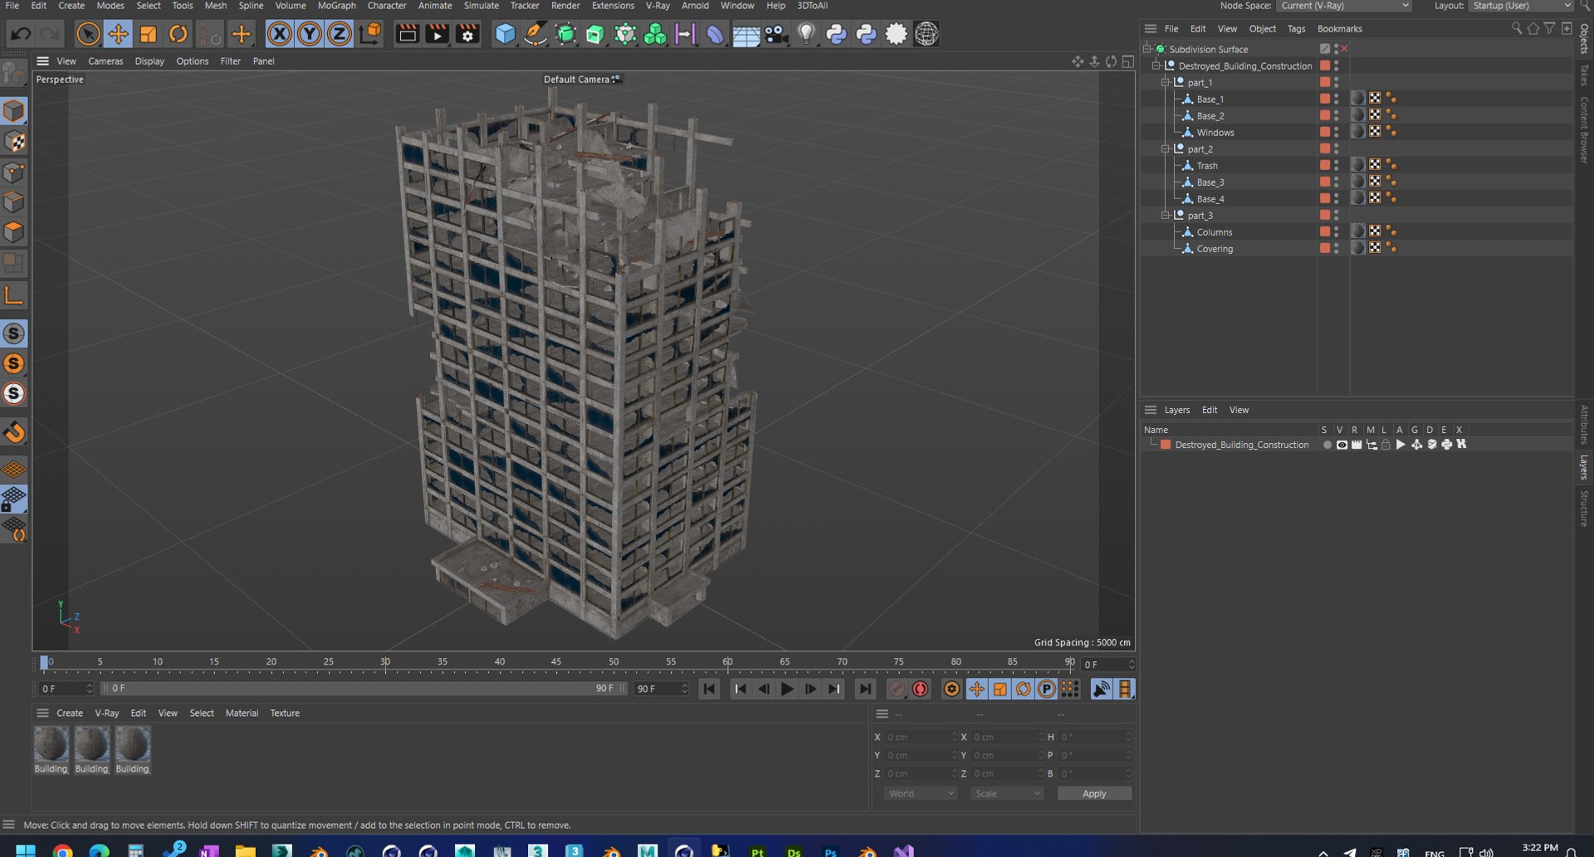Select the Scale tool
This screenshot has width=1594, height=857.
click(x=148, y=34)
